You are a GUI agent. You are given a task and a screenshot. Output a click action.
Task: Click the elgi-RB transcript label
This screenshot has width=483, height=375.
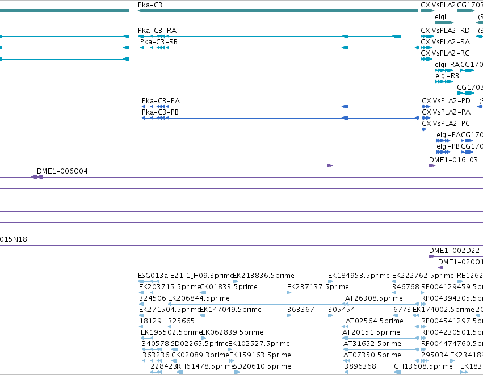[447, 76]
